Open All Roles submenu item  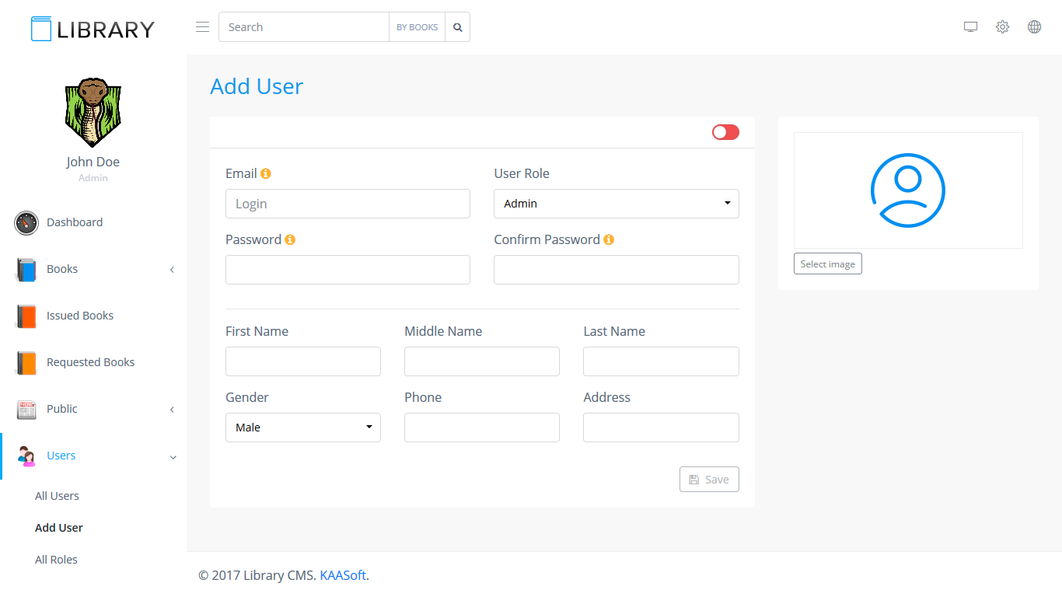56,560
